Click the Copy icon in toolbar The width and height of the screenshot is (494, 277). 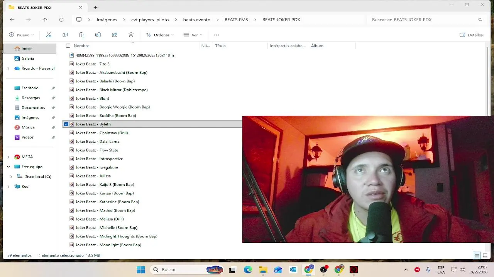point(65,35)
